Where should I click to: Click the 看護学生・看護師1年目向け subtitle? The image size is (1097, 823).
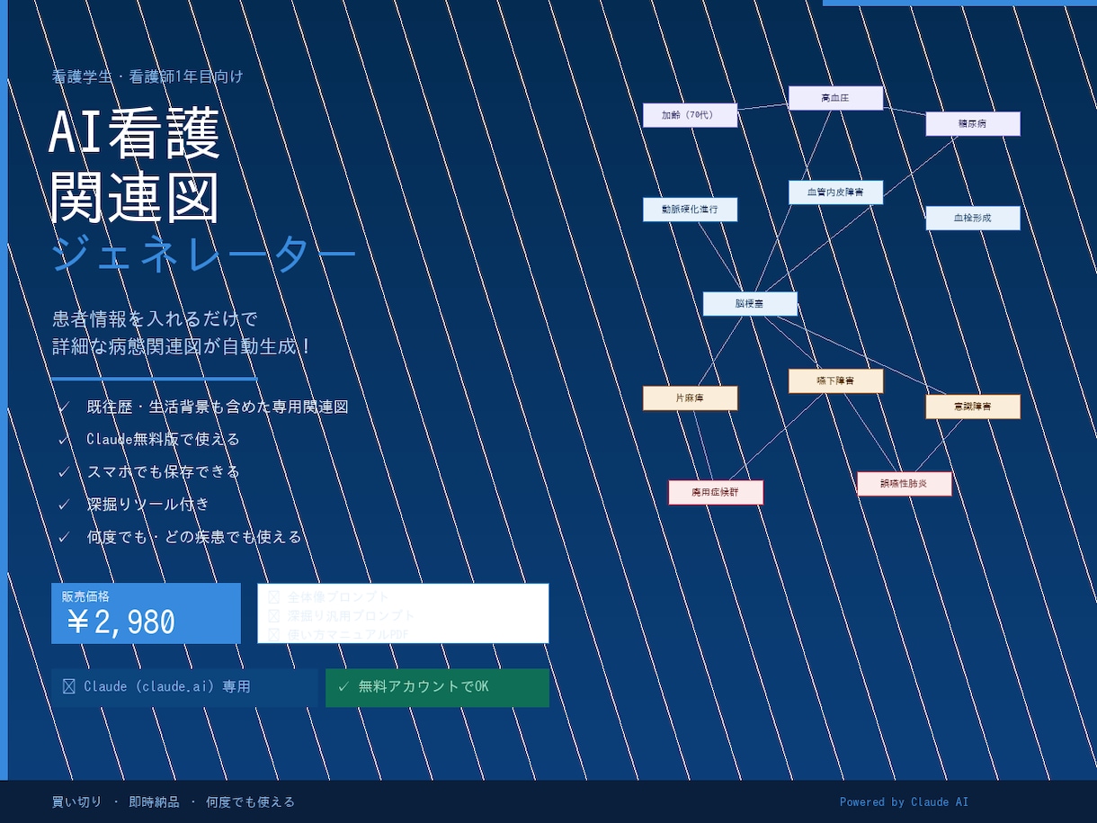coord(147,76)
